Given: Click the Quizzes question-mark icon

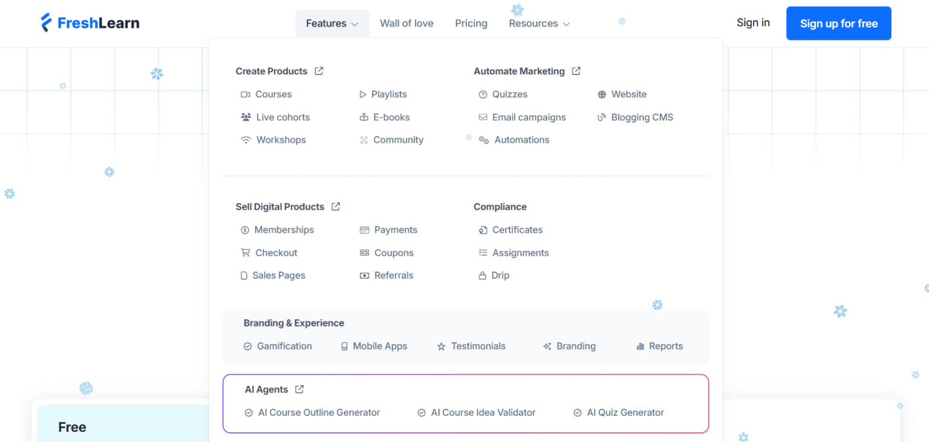Looking at the screenshot, I should 482,94.
